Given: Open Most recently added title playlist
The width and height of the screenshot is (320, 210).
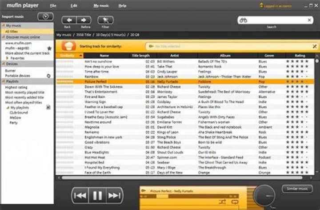Looking at the screenshot, I should 24,97.
